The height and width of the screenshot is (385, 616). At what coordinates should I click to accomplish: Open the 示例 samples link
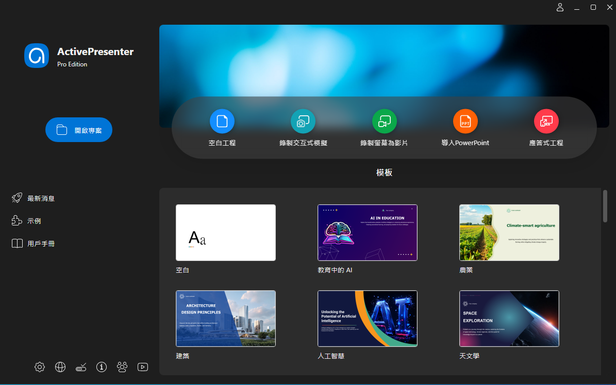click(34, 221)
